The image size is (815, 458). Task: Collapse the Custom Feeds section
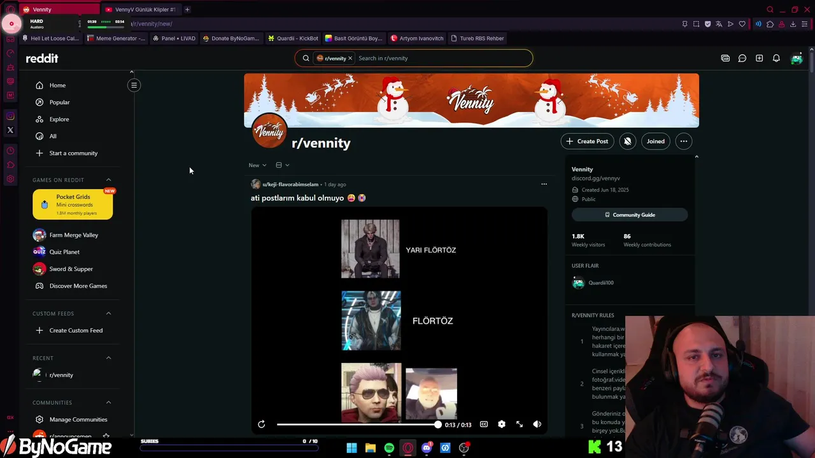pos(108,314)
